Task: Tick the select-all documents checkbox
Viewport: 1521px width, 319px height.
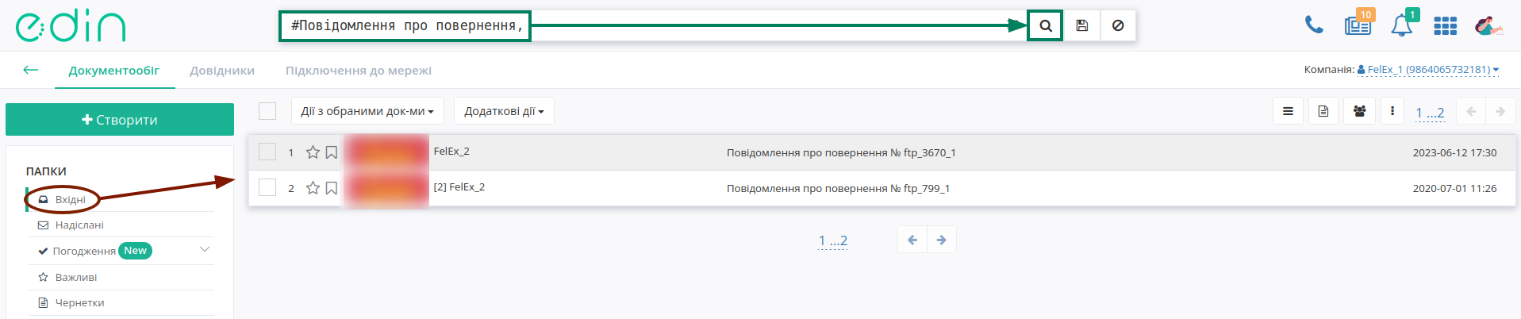Action: 267,111
